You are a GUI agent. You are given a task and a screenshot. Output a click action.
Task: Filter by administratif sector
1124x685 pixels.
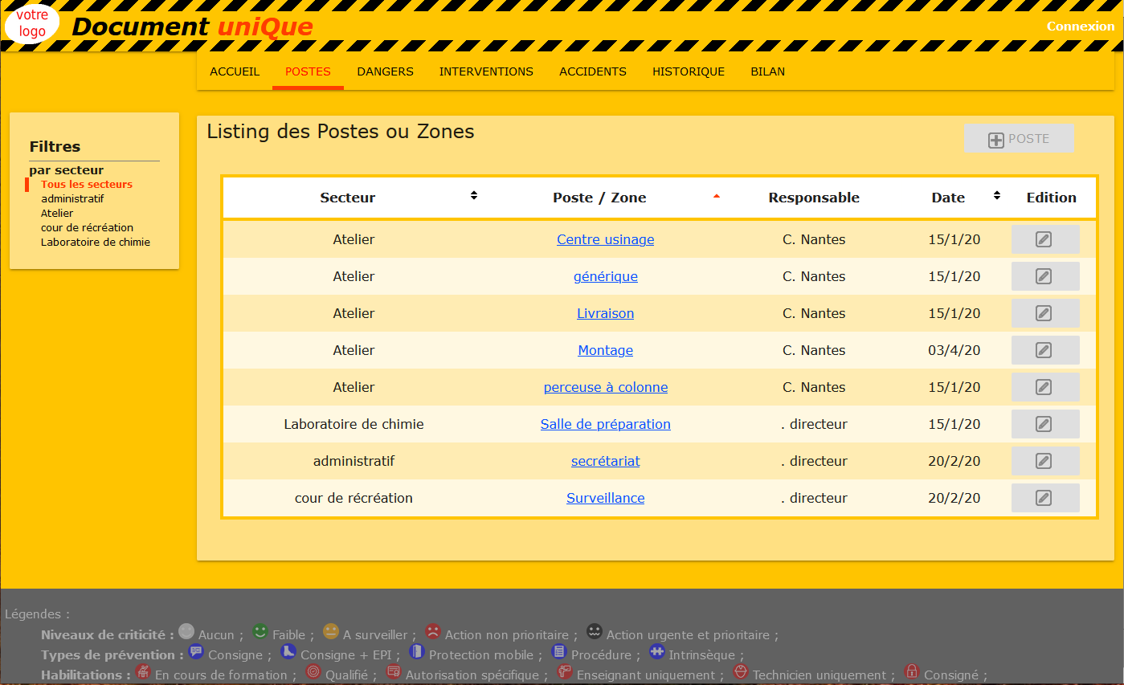coord(72,198)
